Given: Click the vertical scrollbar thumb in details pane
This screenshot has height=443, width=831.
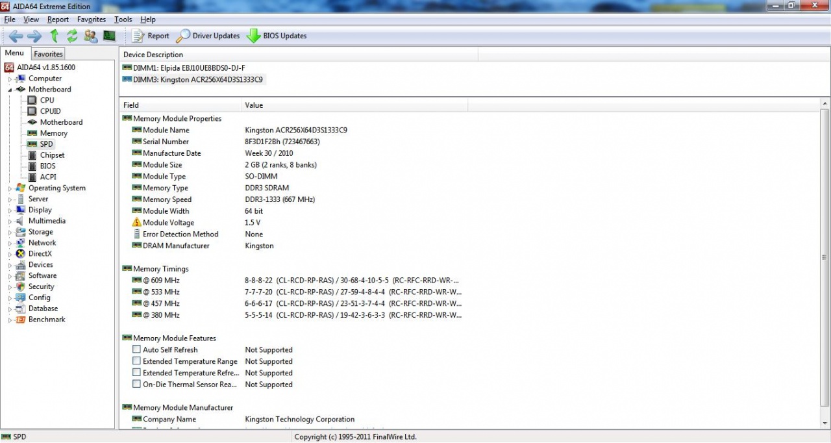Looking at the screenshot, I should point(825,259).
